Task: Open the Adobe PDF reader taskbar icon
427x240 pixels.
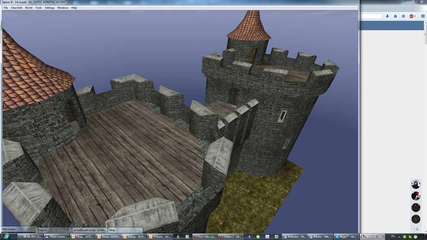Action: 267,237
